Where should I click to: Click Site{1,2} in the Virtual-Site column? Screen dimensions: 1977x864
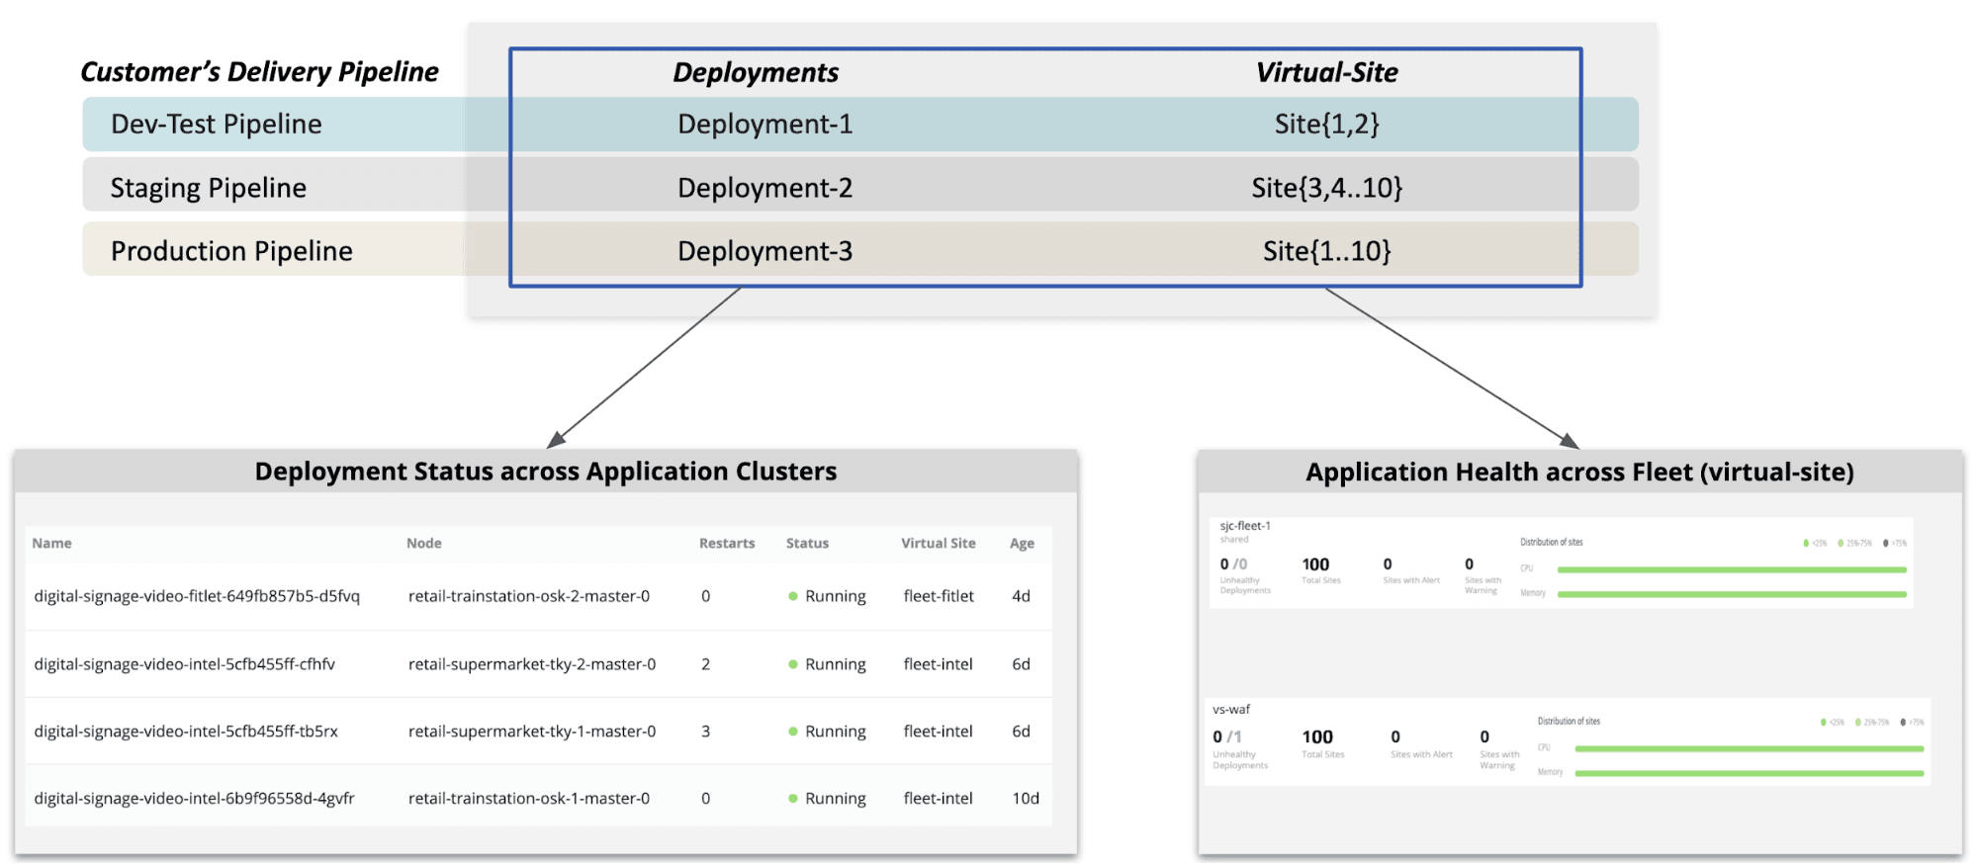point(1326,125)
